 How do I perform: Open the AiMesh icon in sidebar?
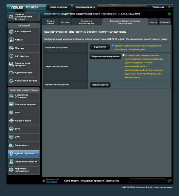(11, 40)
